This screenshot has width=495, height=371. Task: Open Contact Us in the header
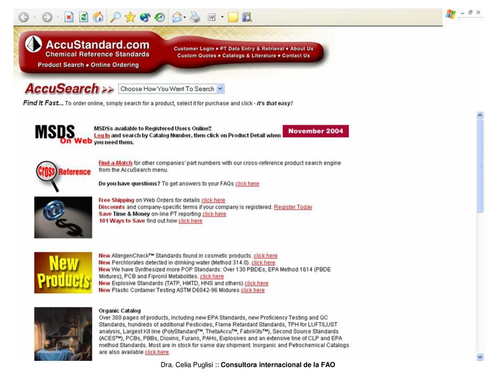[296, 56]
